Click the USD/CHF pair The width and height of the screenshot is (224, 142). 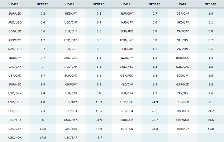[71, 22]
